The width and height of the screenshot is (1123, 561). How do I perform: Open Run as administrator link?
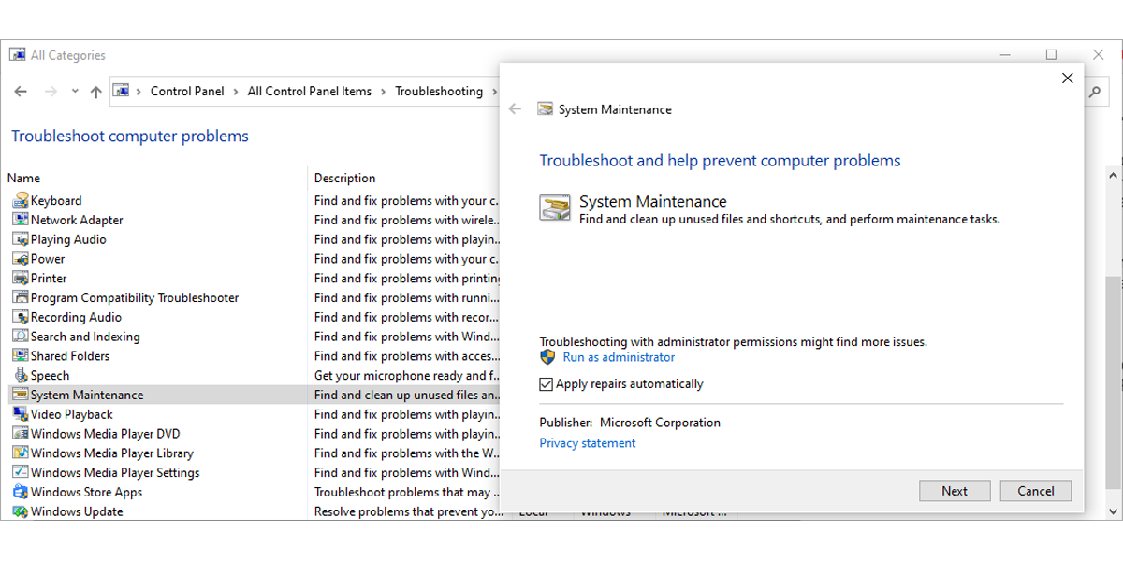point(617,356)
